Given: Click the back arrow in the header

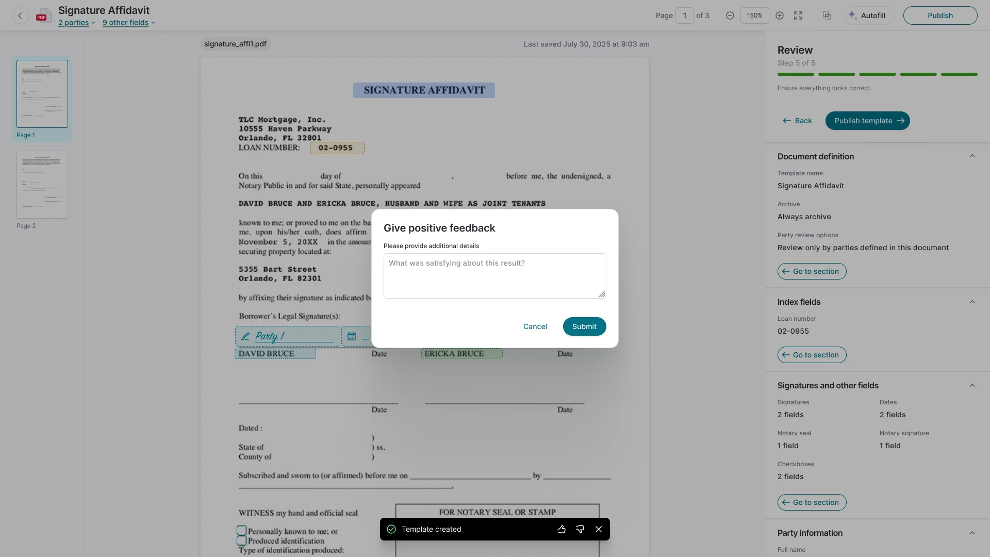Looking at the screenshot, I should tap(20, 16).
